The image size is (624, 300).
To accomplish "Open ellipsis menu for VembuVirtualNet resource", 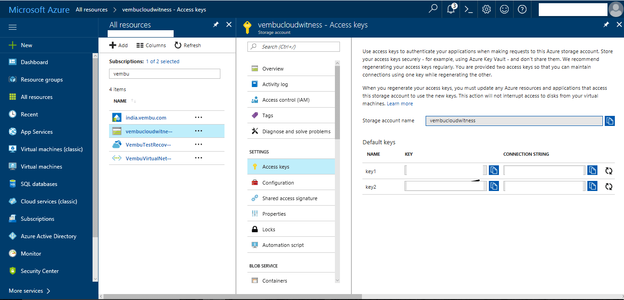I will pos(198,158).
